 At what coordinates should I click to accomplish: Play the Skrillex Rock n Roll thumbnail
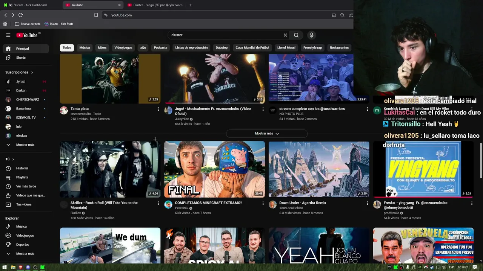pos(110,169)
